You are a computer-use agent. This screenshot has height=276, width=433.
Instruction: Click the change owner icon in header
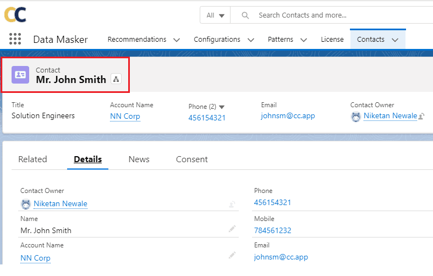[421, 117]
